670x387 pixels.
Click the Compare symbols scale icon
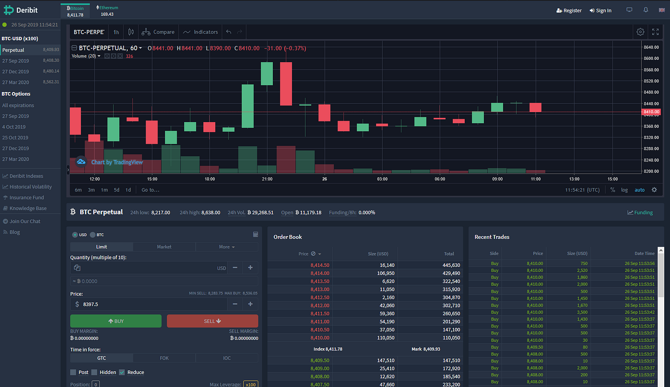[146, 32]
